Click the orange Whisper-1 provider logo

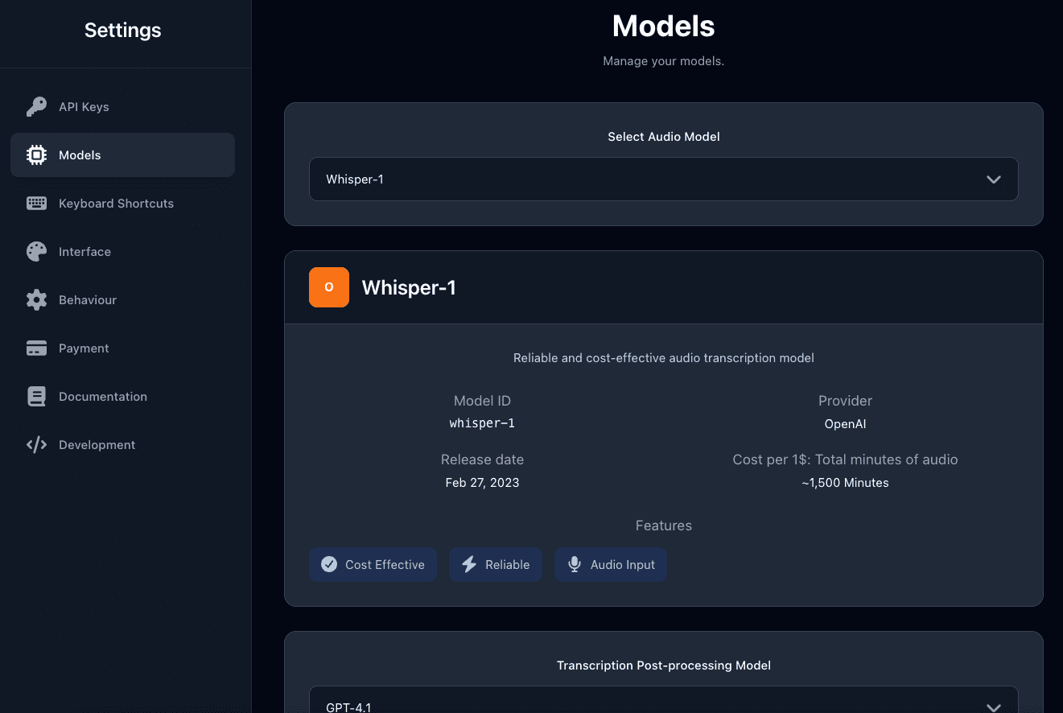tap(329, 287)
